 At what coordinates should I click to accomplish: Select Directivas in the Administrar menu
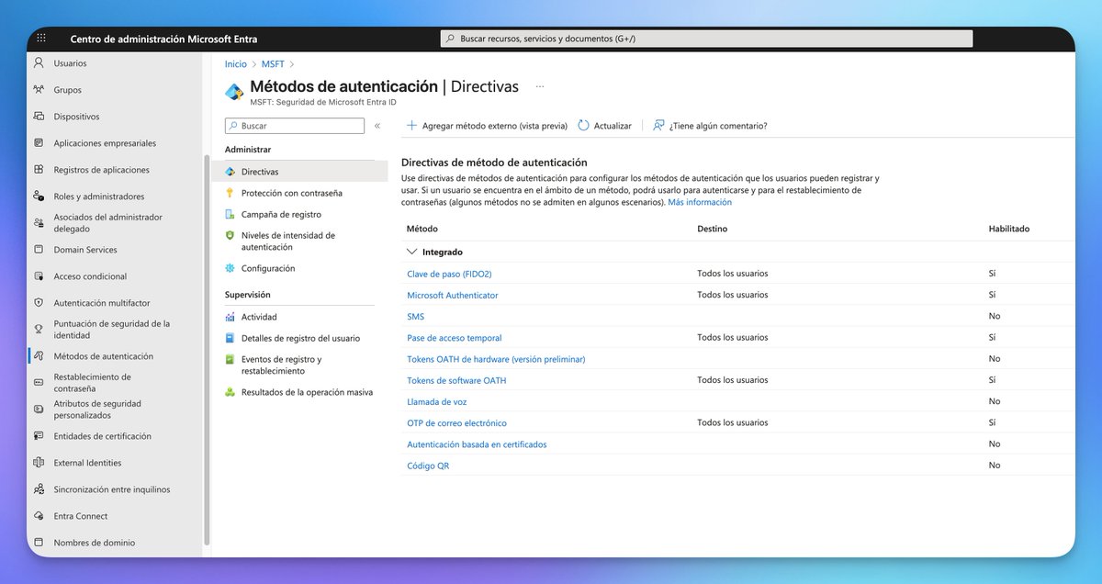pyautogui.click(x=298, y=172)
